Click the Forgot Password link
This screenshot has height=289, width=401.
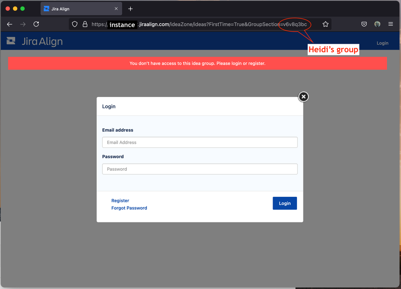coord(129,208)
